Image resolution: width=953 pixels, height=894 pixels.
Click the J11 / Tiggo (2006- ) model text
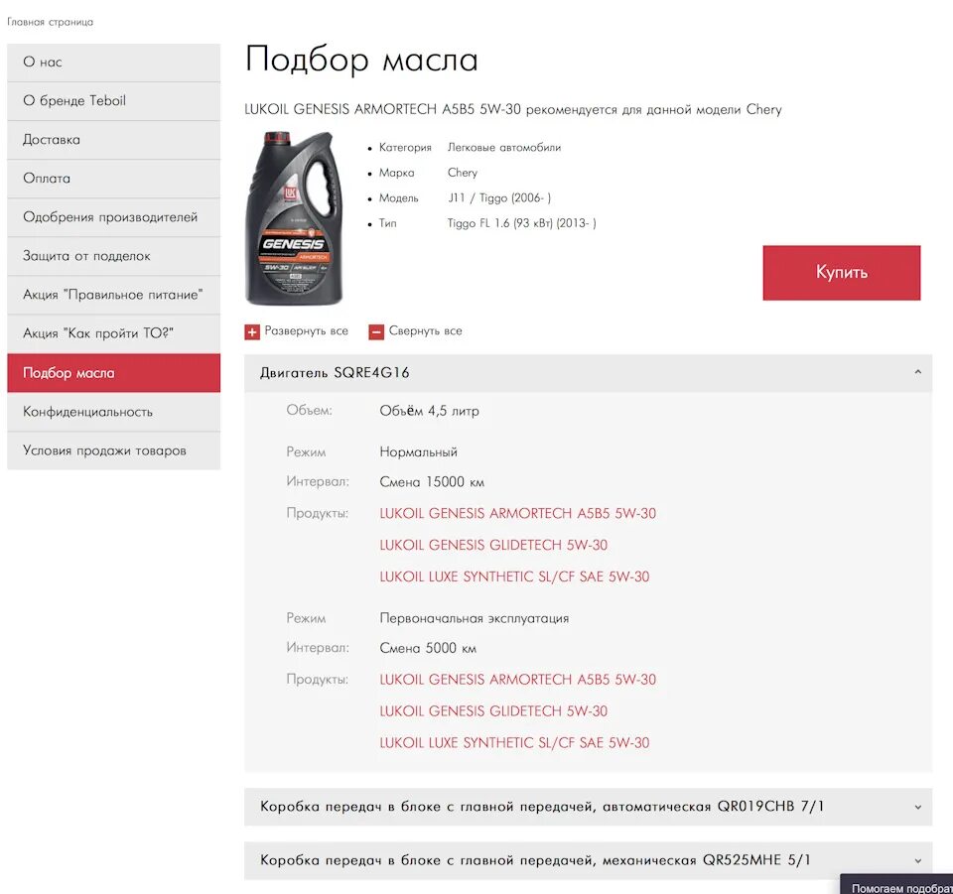tap(499, 198)
